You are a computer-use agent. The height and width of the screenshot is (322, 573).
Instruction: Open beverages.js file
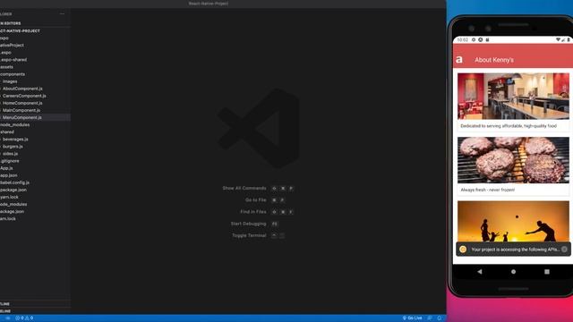(x=15, y=140)
